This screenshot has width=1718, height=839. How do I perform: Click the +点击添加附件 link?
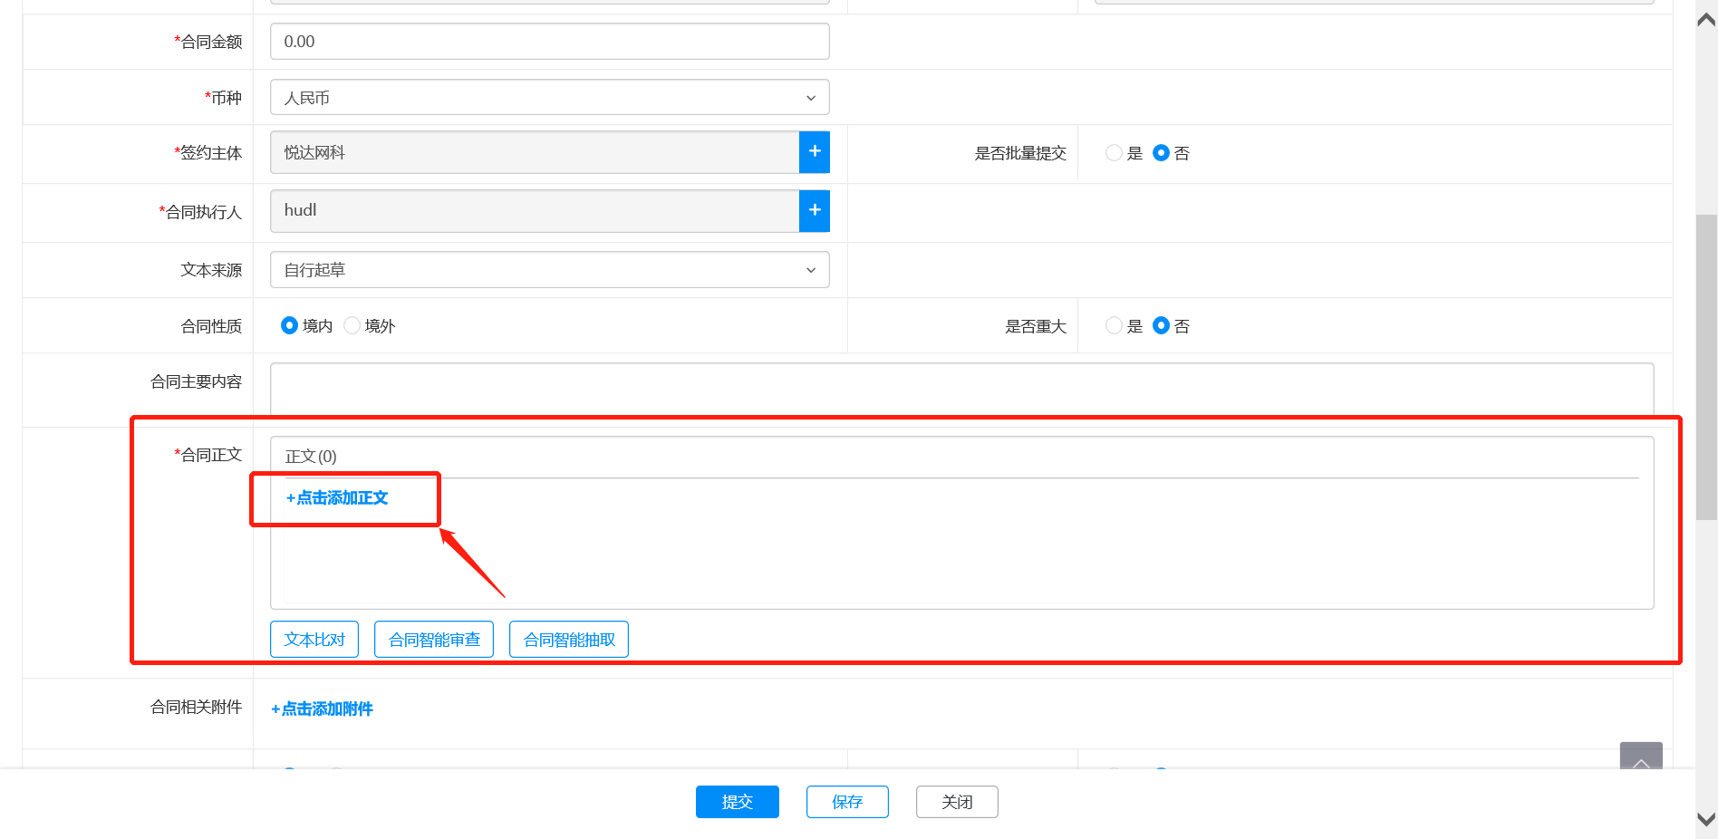pos(322,709)
